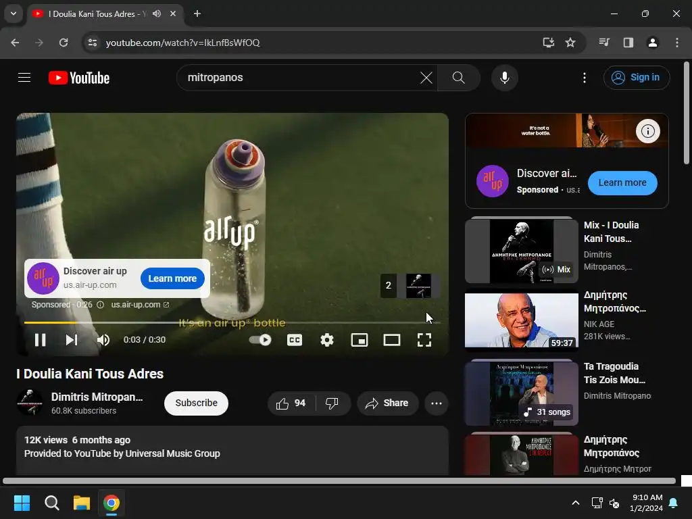
Task: Pause the video playback
Action: click(40, 340)
